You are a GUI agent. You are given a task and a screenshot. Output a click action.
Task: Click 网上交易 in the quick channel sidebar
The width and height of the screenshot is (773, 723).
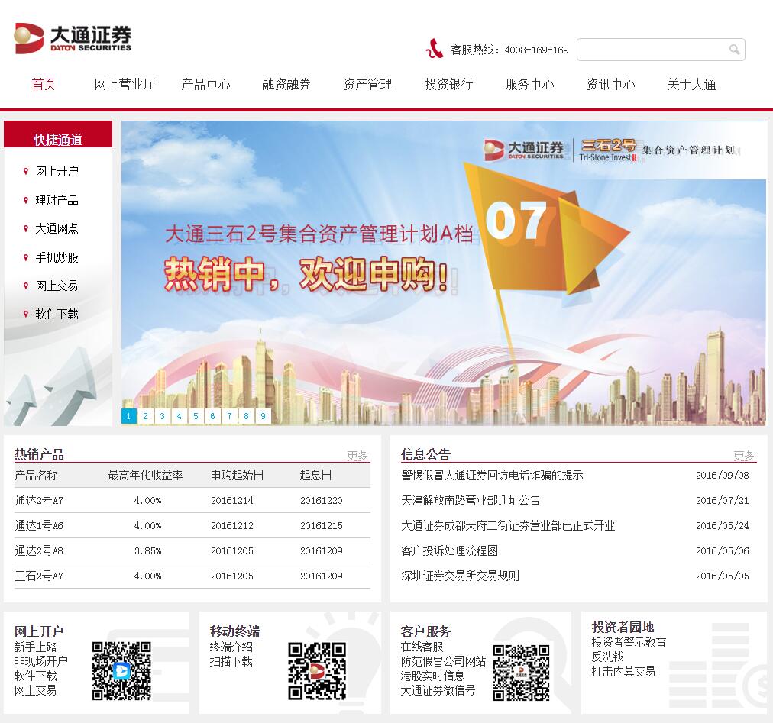click(x=57, y=286)
